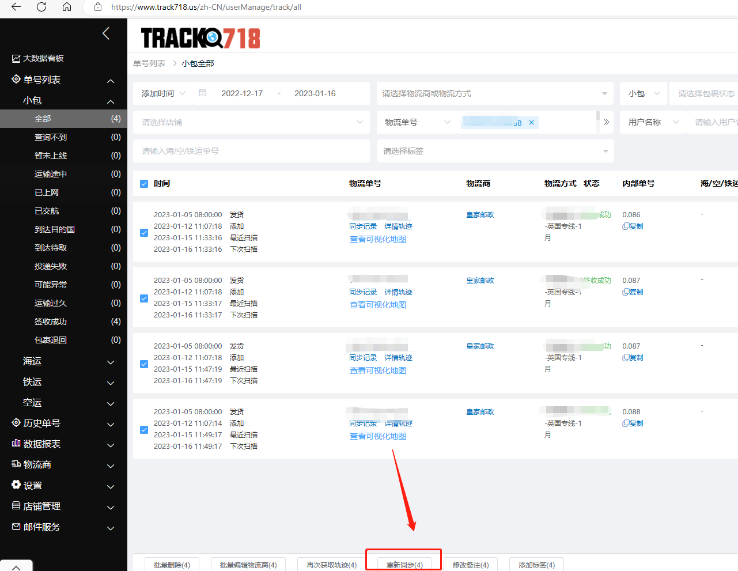
Task: Toggle the select-all checkbox beside 时间
Action: point(144,184)
